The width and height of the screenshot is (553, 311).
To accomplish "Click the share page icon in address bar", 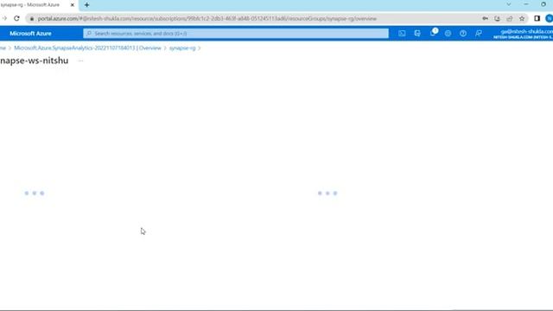I will [x=510, y=18].
